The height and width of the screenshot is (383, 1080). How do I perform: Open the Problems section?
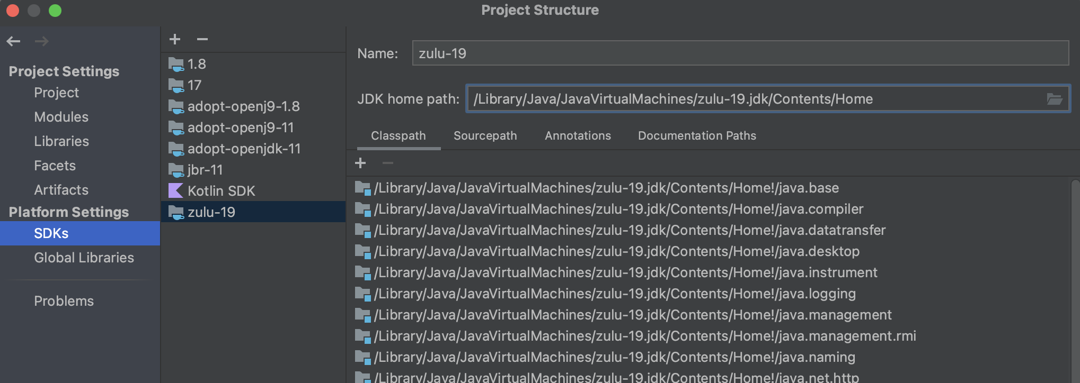pos(64,301)
